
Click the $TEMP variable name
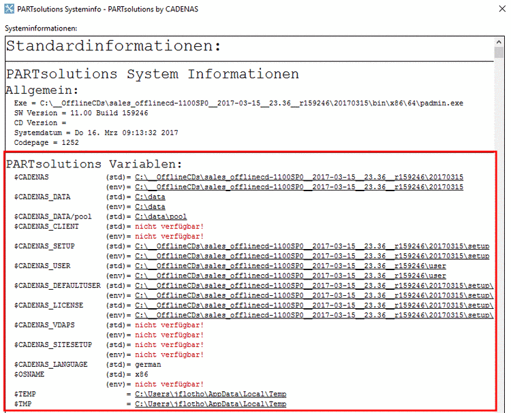[25, 394]
